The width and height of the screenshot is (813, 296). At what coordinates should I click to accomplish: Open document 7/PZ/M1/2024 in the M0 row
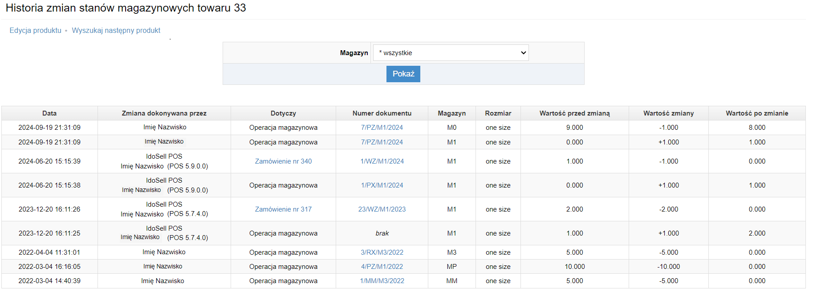pyautogui.click(x=382, y=128)
